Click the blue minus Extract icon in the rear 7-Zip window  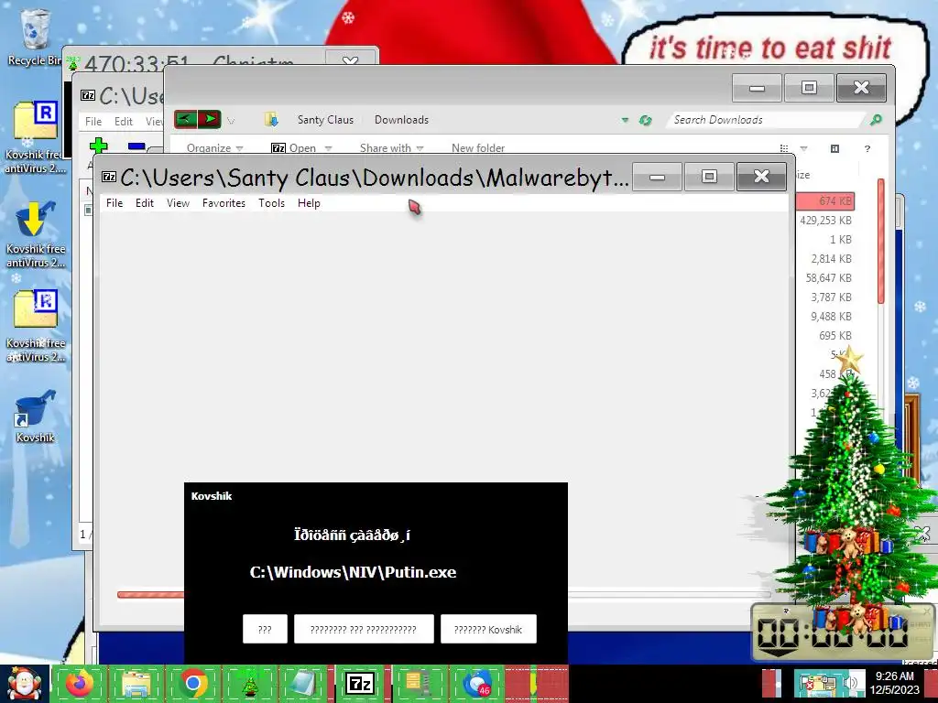(136, 146)
